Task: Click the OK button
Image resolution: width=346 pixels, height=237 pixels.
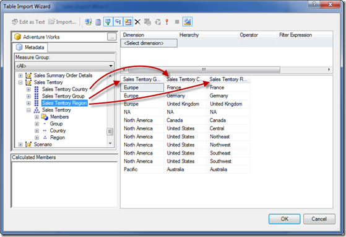Action: click(284, 219)
